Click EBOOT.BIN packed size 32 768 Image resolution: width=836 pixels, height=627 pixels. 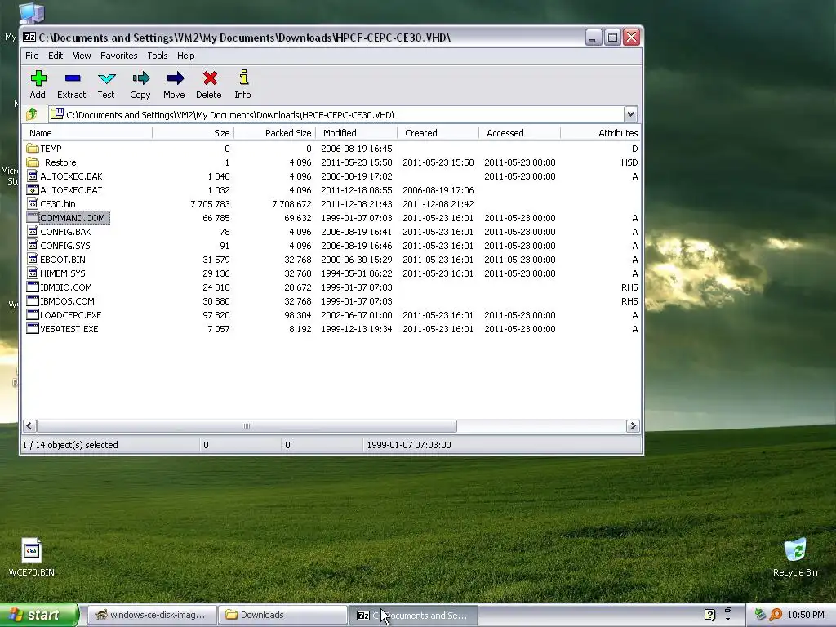pyautogui.click(x=297, y=259)
